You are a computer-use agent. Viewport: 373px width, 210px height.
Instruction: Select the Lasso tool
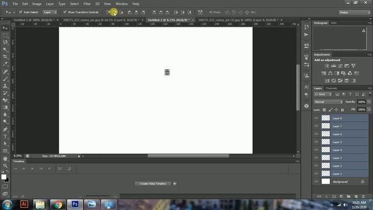click(5, 43)
